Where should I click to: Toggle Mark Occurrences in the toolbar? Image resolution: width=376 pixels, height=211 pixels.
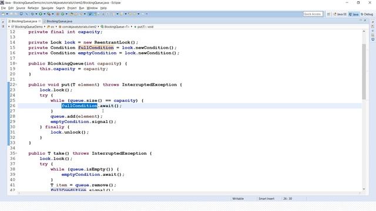click(x=90, y=14)
